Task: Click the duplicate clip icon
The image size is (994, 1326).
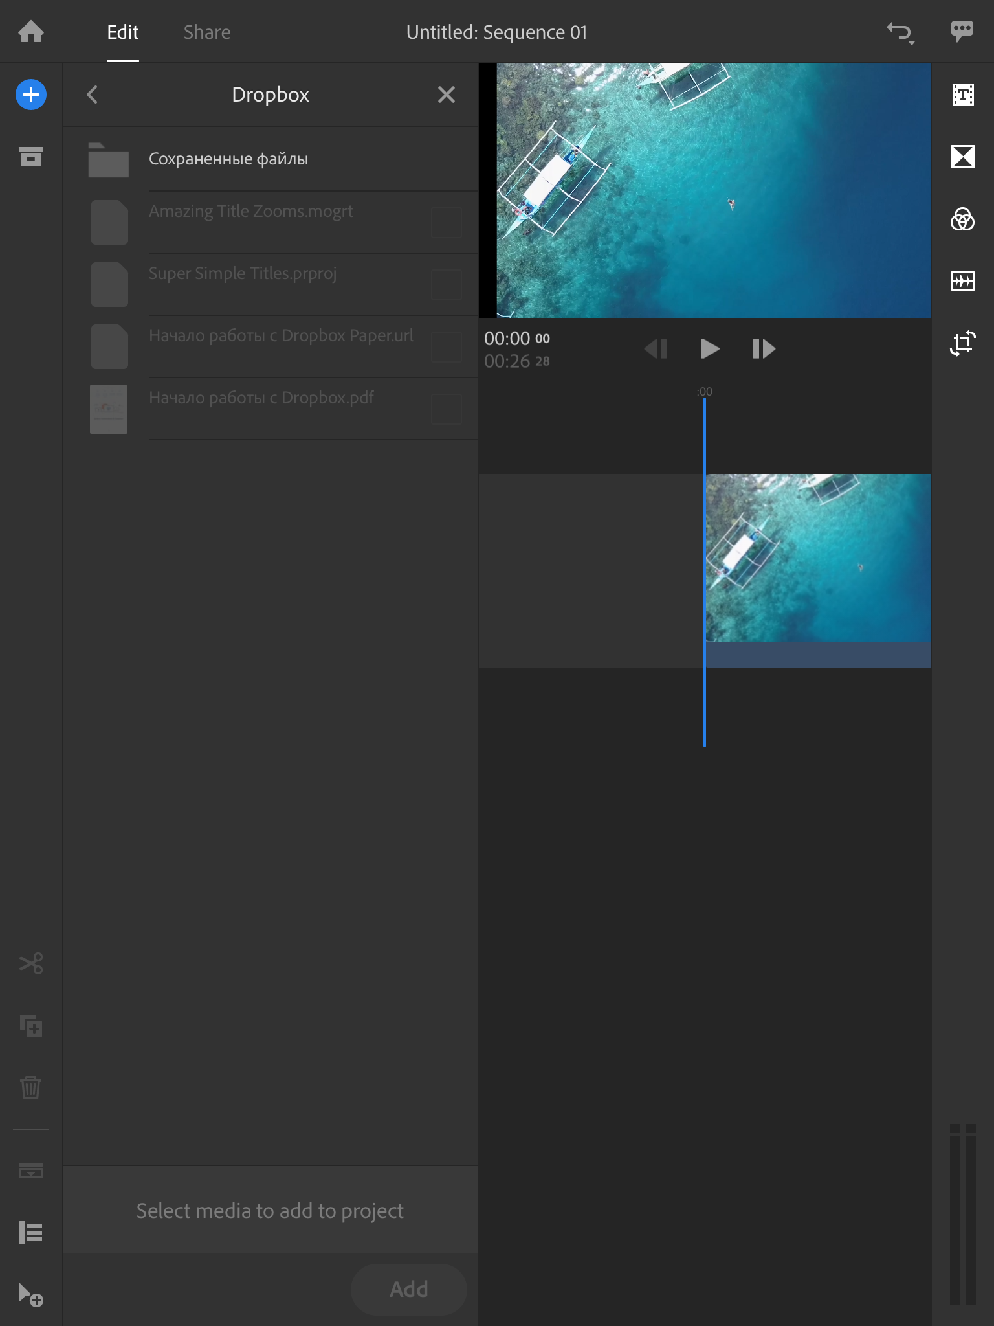Action: (x=31, y=1026)
